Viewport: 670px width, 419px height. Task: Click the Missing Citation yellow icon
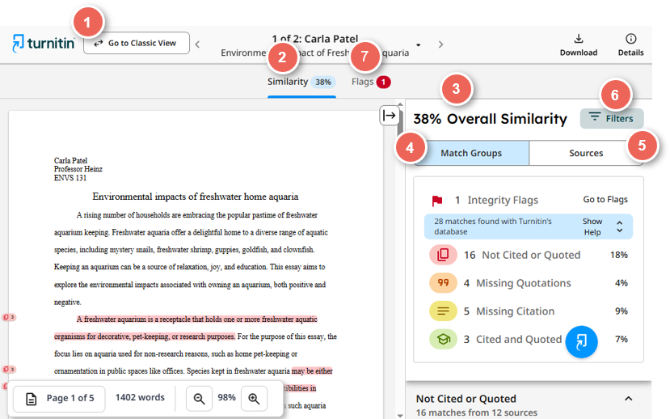(443, 311)
